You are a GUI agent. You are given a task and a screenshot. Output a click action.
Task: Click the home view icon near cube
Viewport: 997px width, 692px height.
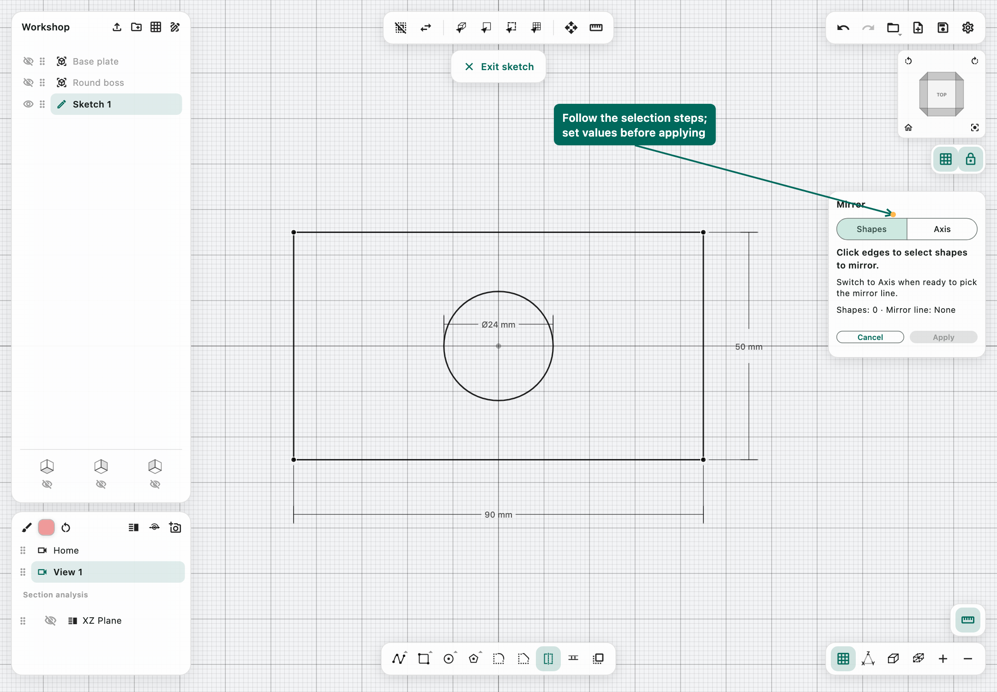908,128
